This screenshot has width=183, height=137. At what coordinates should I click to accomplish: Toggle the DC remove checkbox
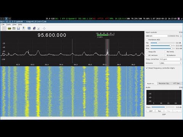click(147, 55)
